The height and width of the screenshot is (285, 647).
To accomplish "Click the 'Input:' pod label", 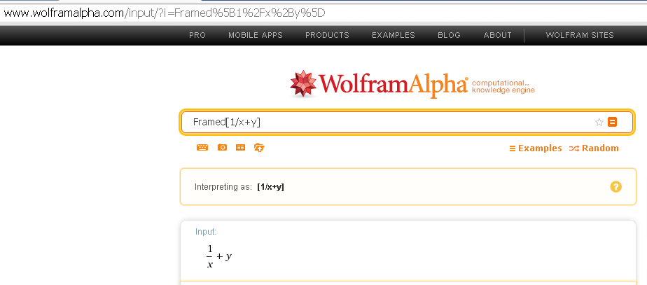I will [205, 232].
